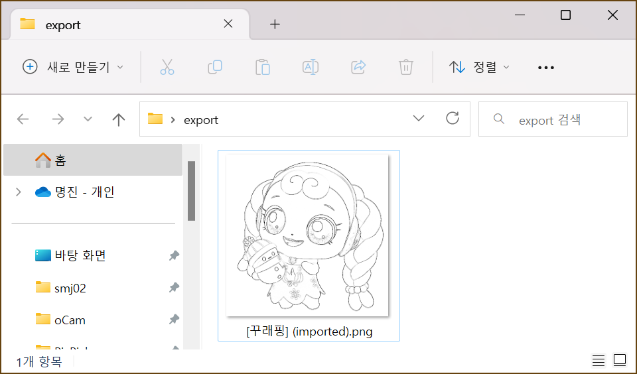Click the Paste clipboard icon

[263, 67]
